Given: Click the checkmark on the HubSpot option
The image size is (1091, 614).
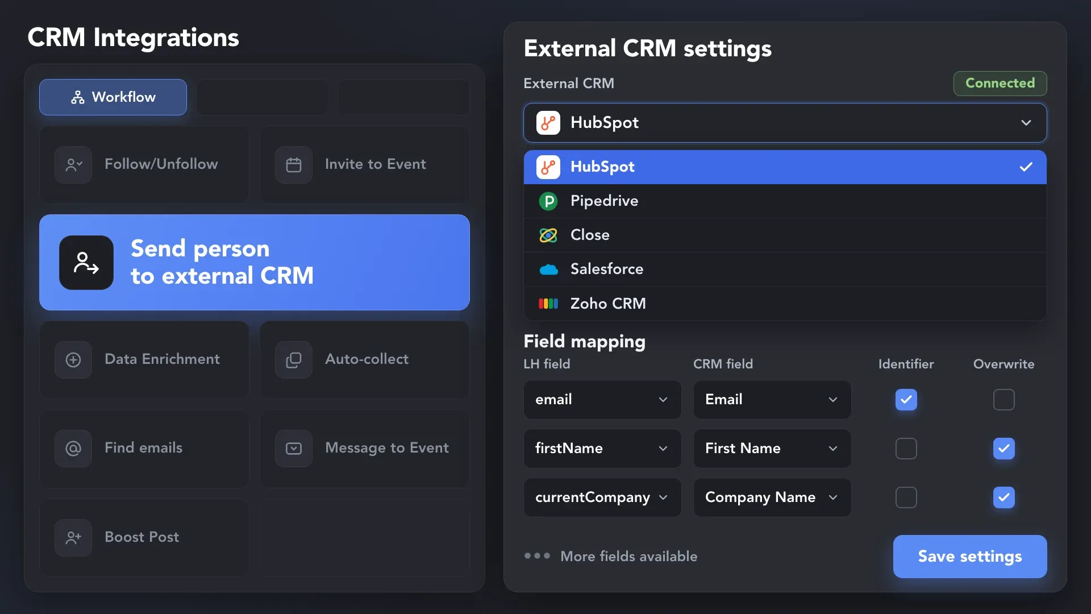Looking at the screenshot, I should coord(1026,167).
